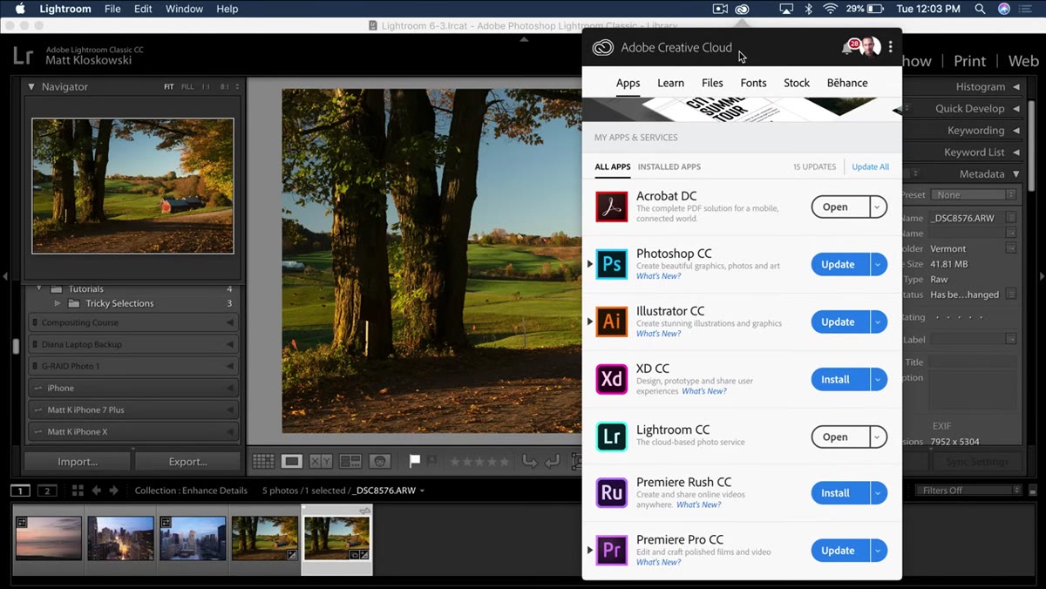Screen dimensions: 1046x589
Task: Open Creative Cloud three-dot options menu
Action: coord(890,47)
